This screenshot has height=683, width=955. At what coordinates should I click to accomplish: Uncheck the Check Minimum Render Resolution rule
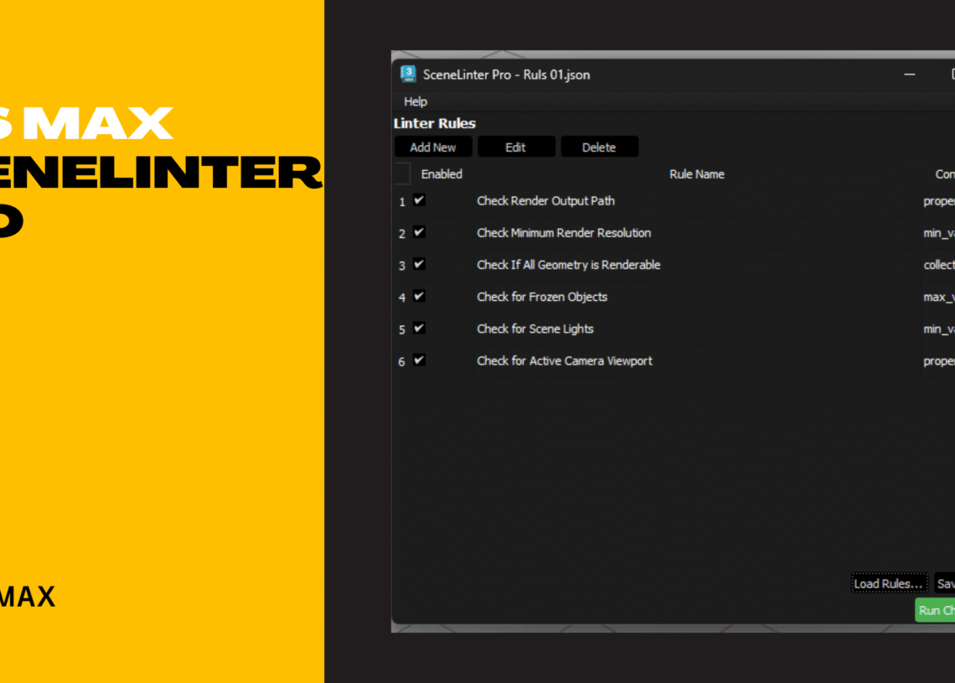pyautogui.click(x=419, y=233)
